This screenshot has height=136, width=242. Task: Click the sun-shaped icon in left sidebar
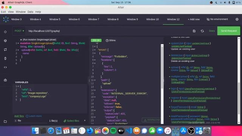tap(5, 32)
